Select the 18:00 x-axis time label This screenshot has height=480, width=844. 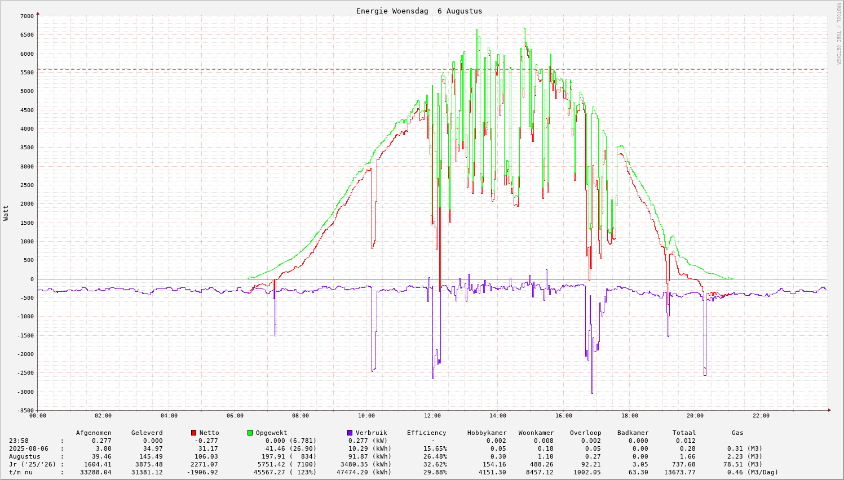(629, 416)
